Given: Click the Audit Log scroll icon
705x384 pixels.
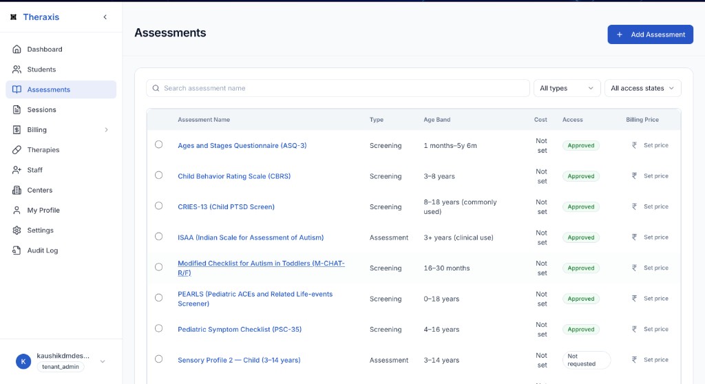Looking at the screenshot, I should click(x=17, y=250).
